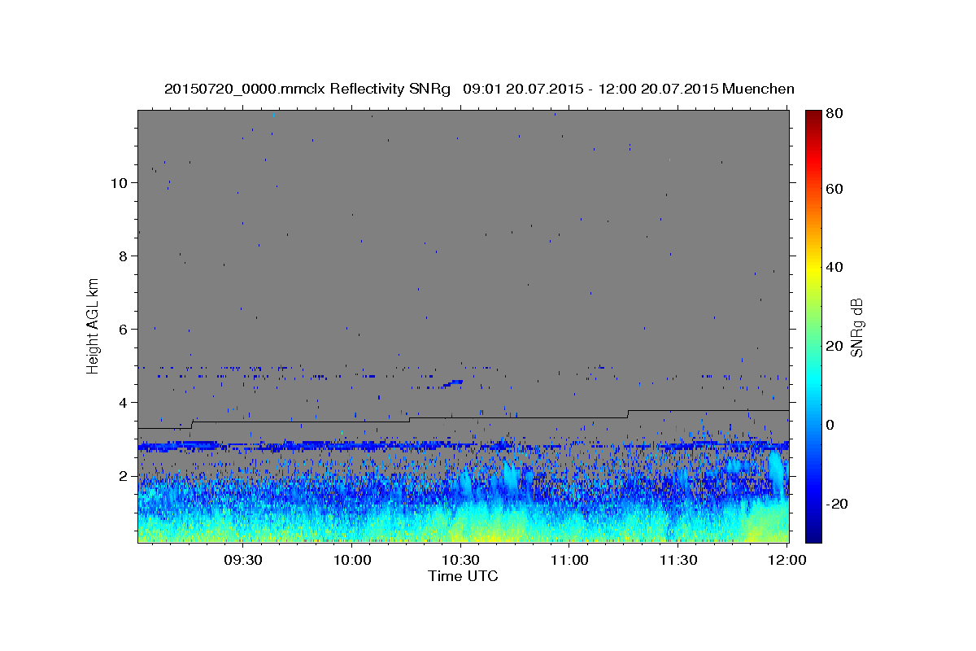
Task: Click the 10:00 time tick label
Action: coord(353,561)
